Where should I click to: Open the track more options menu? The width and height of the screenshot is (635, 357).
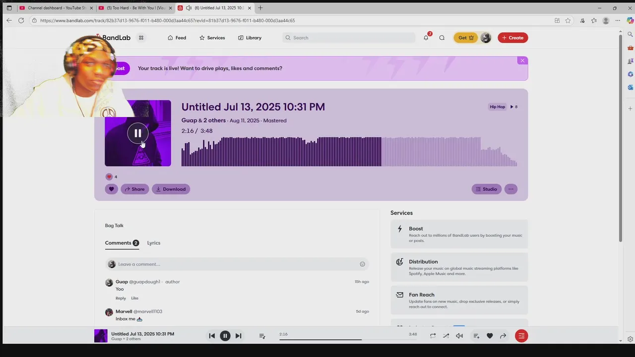tap(511, 189)
